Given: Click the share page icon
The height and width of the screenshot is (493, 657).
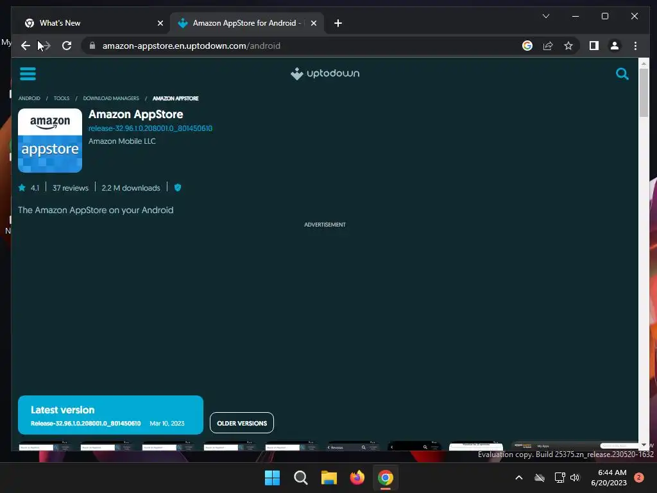Looking at the screenshot, I should [x=548, y=46].
